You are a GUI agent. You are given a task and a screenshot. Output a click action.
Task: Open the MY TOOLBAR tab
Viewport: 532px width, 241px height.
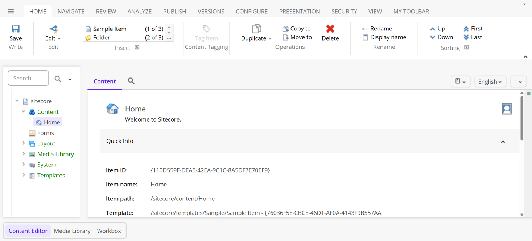pos(411,12)
